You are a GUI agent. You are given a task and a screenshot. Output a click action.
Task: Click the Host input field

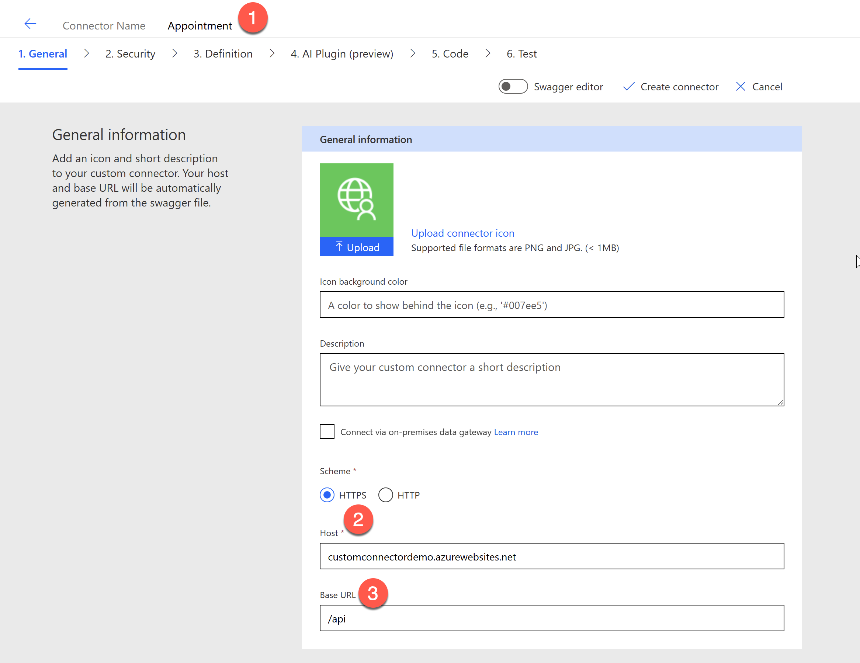[552, 556]
